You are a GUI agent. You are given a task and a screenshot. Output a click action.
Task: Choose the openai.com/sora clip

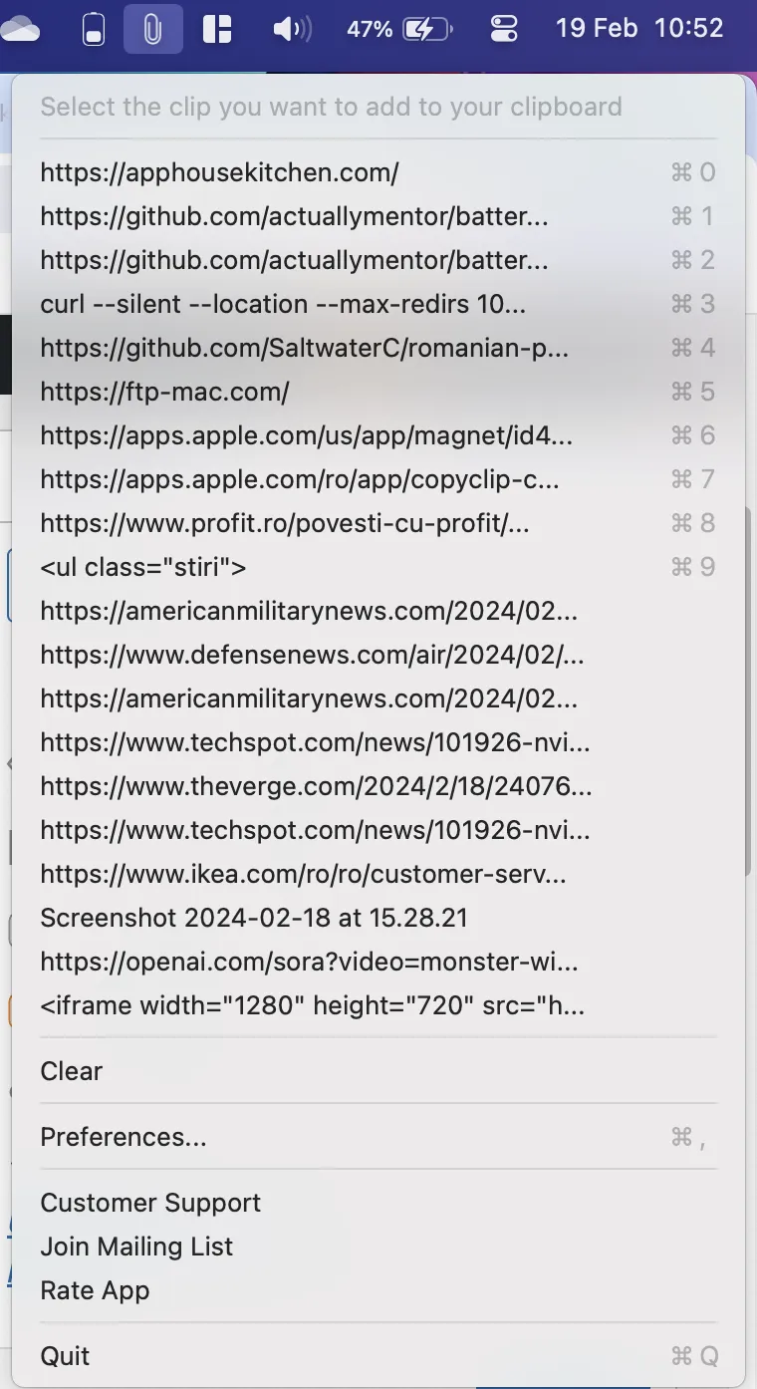pyautogui.click(x=378, y=962)
